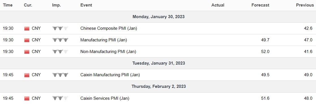Click China flag in Caixin Manufacturing PMI row

click(x=27, y=75)
